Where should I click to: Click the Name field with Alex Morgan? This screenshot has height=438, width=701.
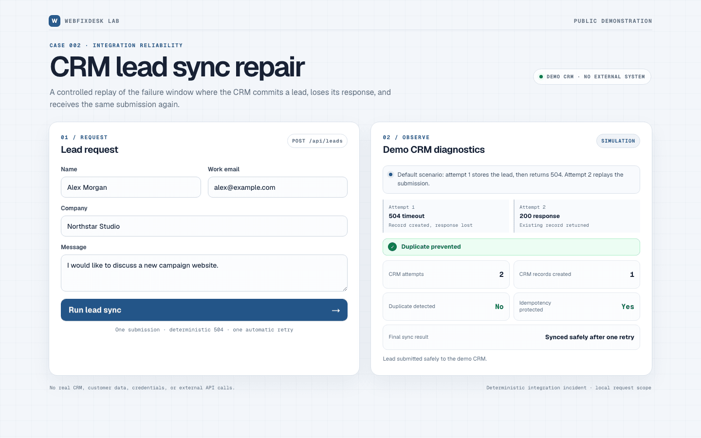(131, 187)
